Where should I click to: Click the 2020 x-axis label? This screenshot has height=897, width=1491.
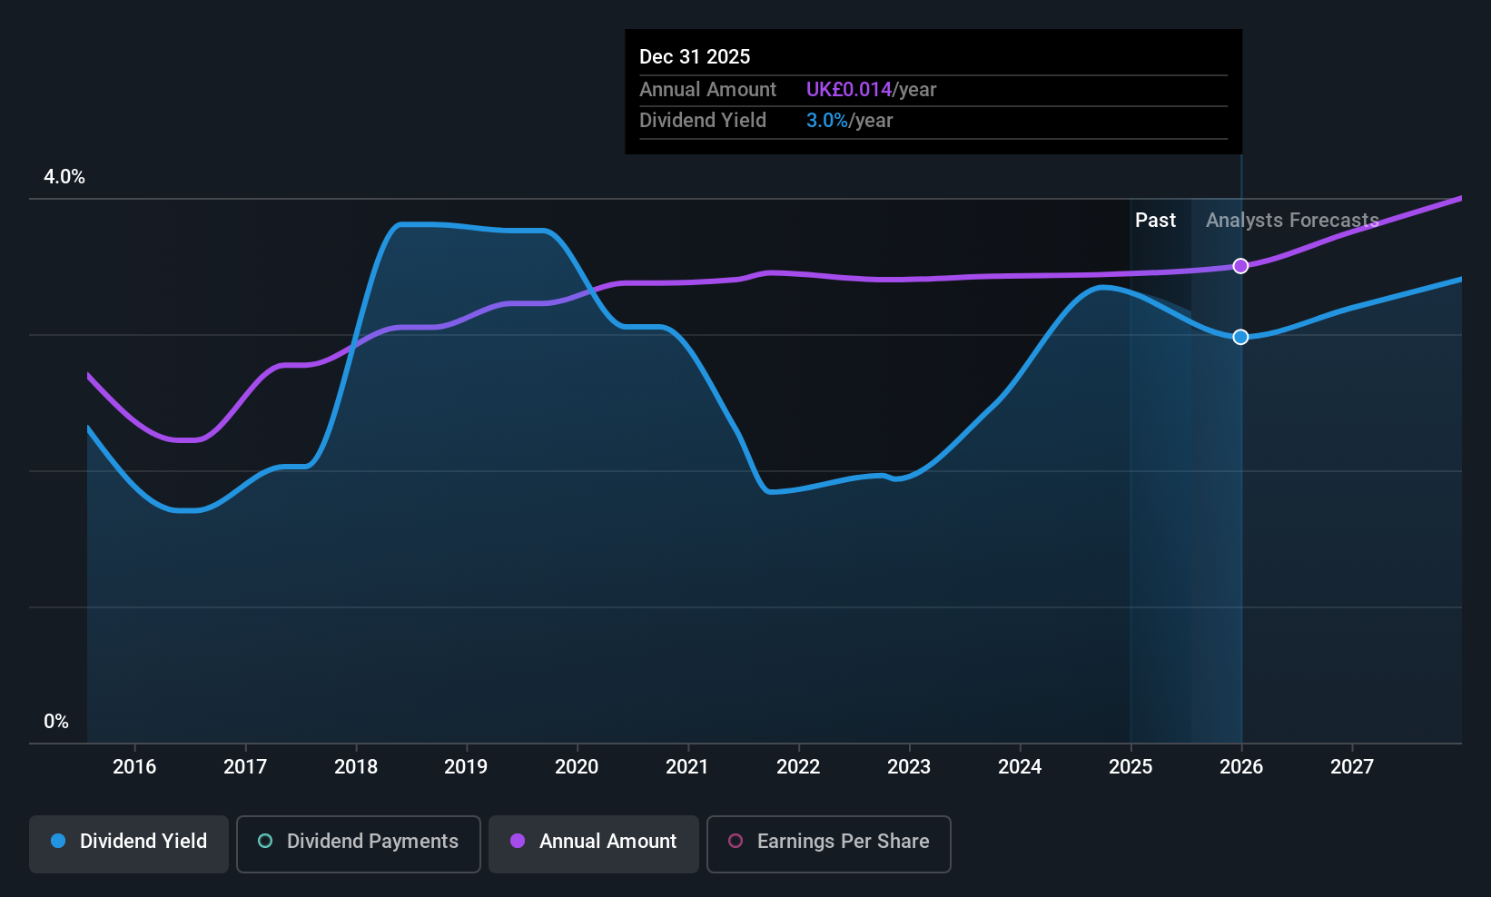pos(577,767)
